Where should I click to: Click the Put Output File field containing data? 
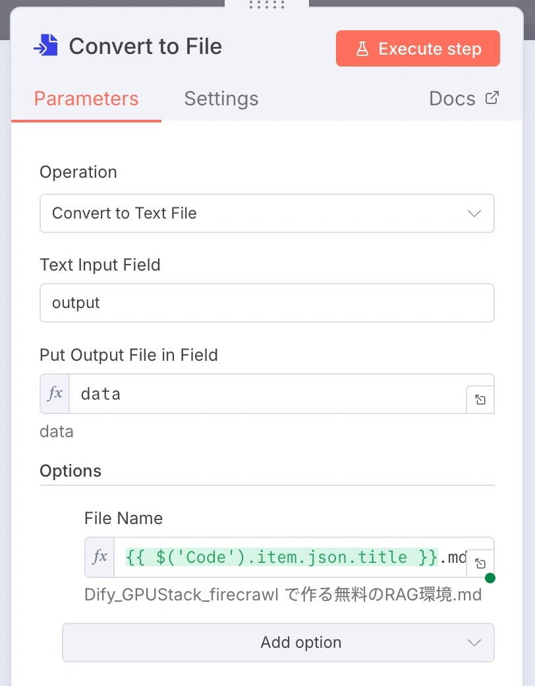tap(267, 394)
